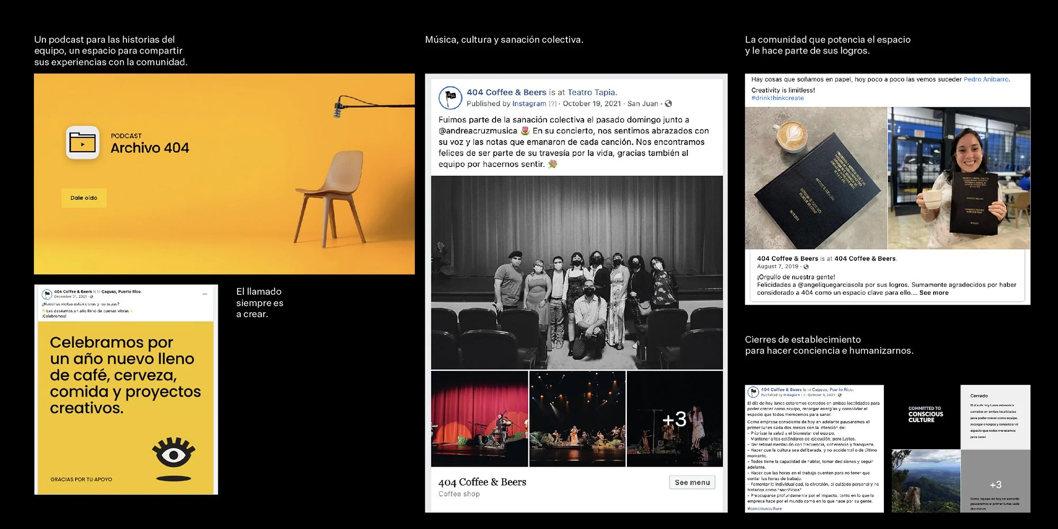Click the page avatar on the October 4 closure post
1058x529 pixels.
tap(753, 392)
